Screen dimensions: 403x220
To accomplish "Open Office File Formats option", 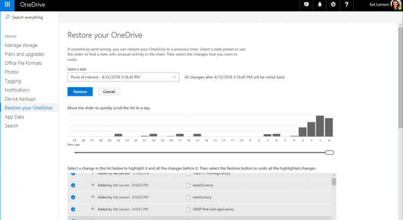I will tap(23, 63).
